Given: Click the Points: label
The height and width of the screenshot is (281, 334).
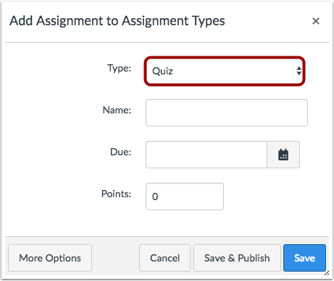Looking at the screenshot, I should [x=116, y=194].
